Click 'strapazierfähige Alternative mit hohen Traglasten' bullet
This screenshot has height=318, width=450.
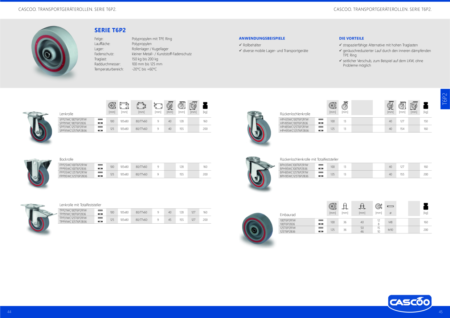click(x=378, y=45)
